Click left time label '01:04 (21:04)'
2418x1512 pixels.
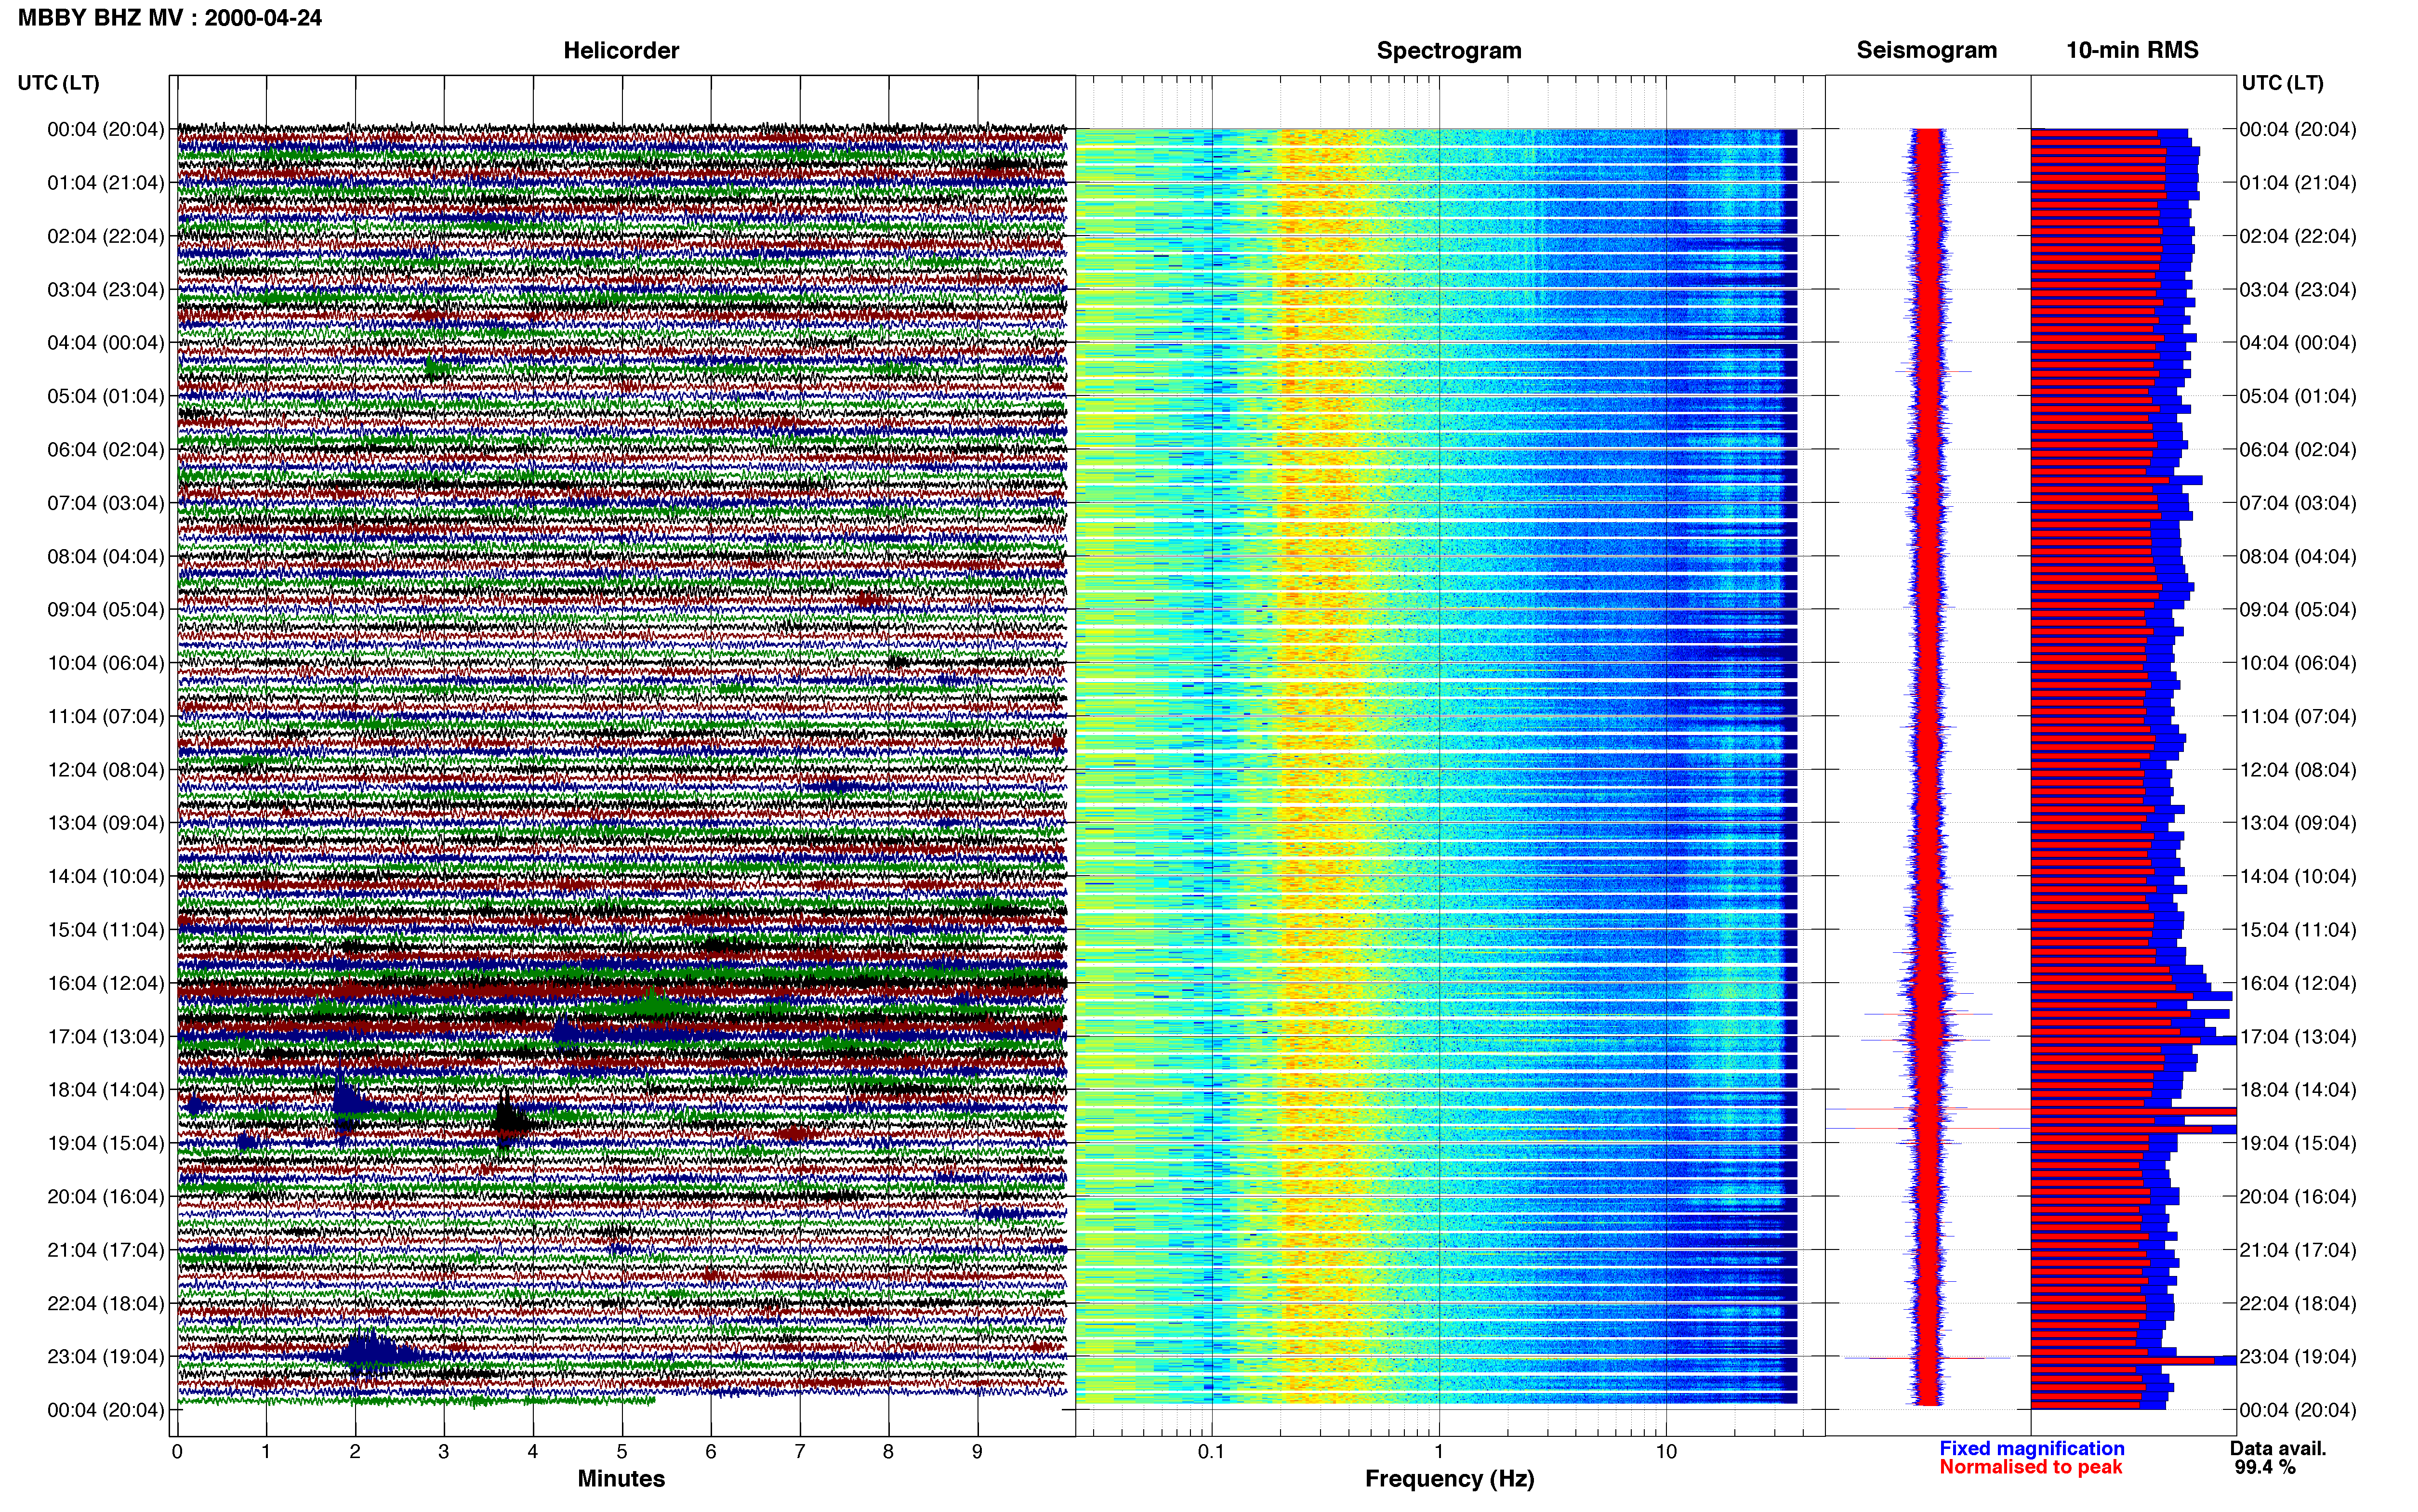(106, 182)
